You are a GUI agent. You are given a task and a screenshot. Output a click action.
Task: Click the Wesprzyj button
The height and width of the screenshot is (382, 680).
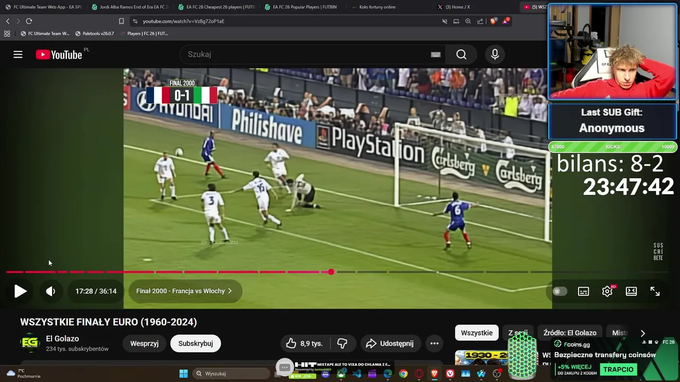point(144,343)
